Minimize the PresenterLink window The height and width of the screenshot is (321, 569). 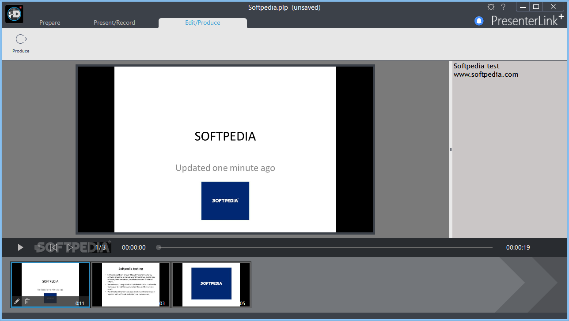tap(522, 6)
